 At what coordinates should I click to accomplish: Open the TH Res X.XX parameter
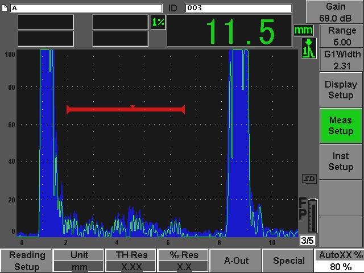[131, 261]
